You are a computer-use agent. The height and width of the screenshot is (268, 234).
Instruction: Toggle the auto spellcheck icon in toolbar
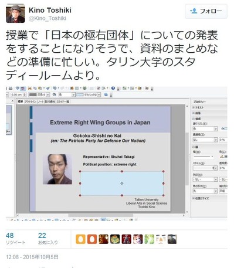[x=23, y=89]
